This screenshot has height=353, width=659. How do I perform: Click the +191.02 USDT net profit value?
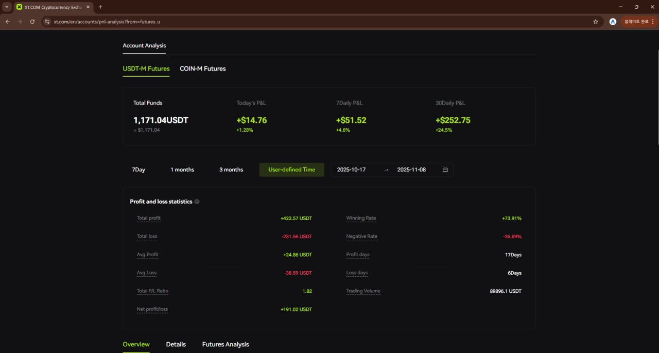(297, 309)
